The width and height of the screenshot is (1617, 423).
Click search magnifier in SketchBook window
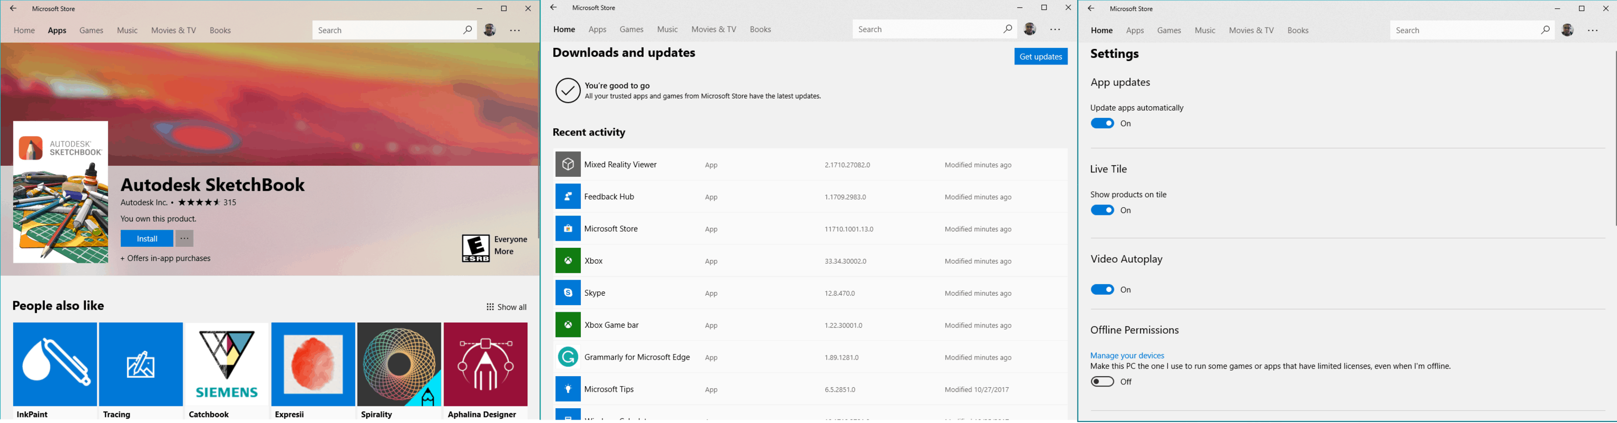[468, 30]
